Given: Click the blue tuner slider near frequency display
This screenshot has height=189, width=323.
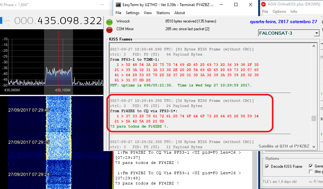Looking at the screenshot, I should (1, 21).
